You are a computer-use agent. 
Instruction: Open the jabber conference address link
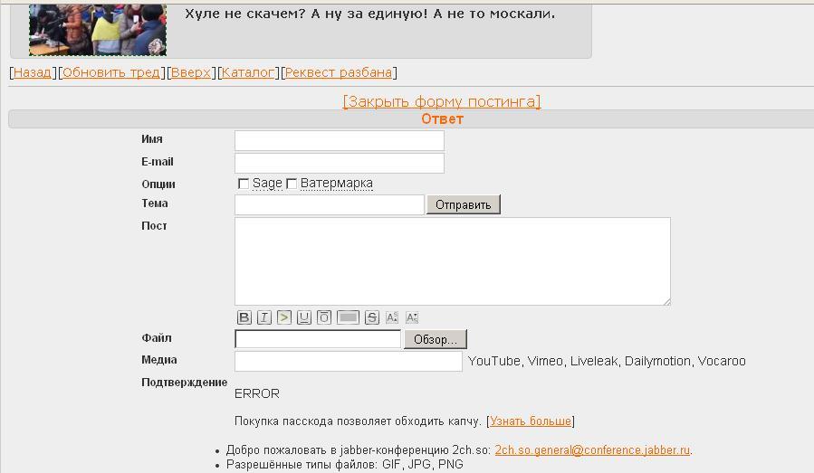[592, 450]
